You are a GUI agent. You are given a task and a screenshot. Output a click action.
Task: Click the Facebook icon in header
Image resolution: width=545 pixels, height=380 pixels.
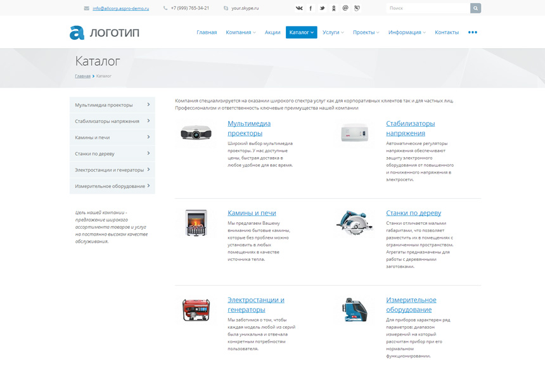(311, 8)
